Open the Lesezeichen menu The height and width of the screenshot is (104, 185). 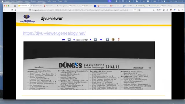click(41, 1)
